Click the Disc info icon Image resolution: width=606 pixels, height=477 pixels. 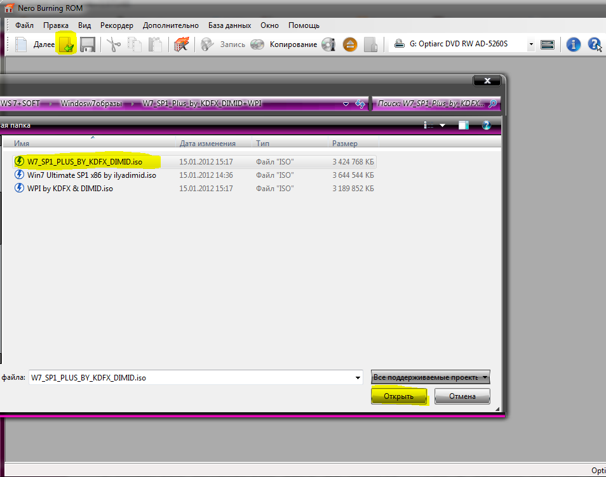[x=328, y=44]
